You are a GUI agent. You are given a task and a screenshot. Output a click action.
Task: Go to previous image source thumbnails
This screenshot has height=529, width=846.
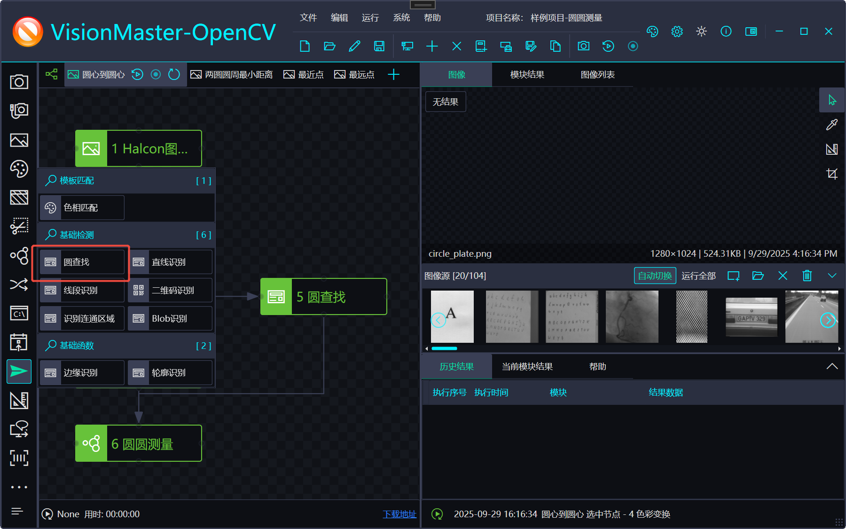(439, 320)
